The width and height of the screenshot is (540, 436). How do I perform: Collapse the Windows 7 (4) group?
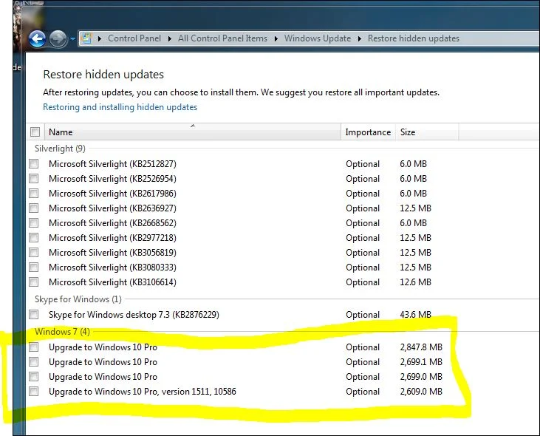pos(62,332)
